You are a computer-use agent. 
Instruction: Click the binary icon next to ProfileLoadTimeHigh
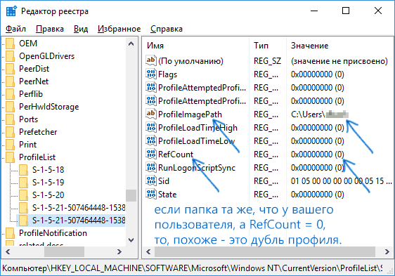151,127
